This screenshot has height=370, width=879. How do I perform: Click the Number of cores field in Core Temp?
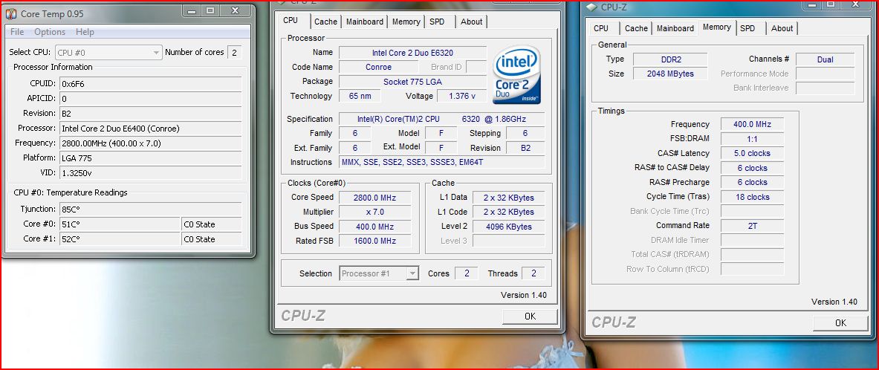(234, 52)
